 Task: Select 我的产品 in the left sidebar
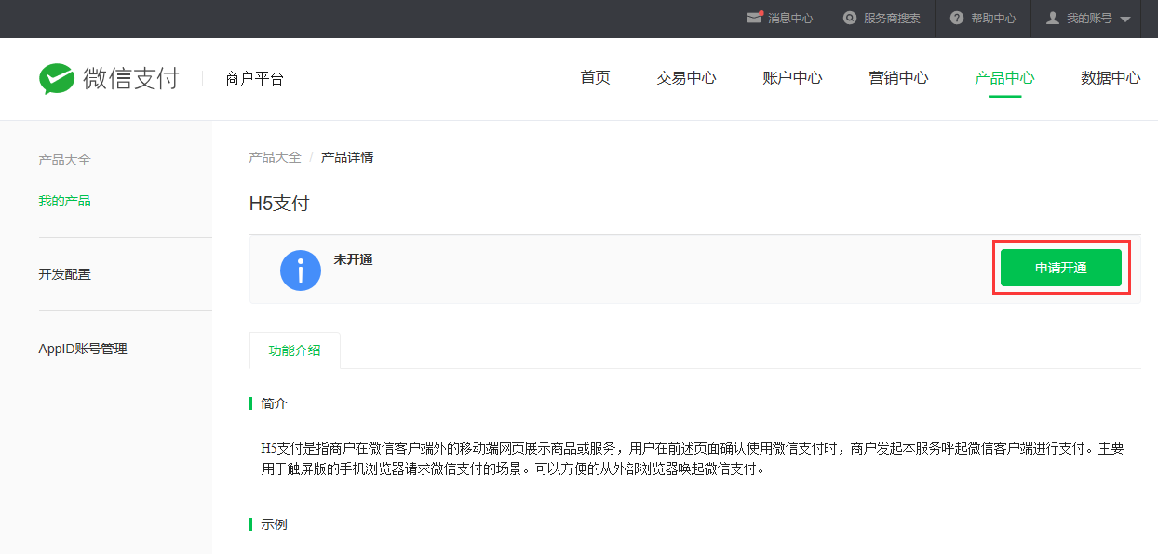pos(64,201)
